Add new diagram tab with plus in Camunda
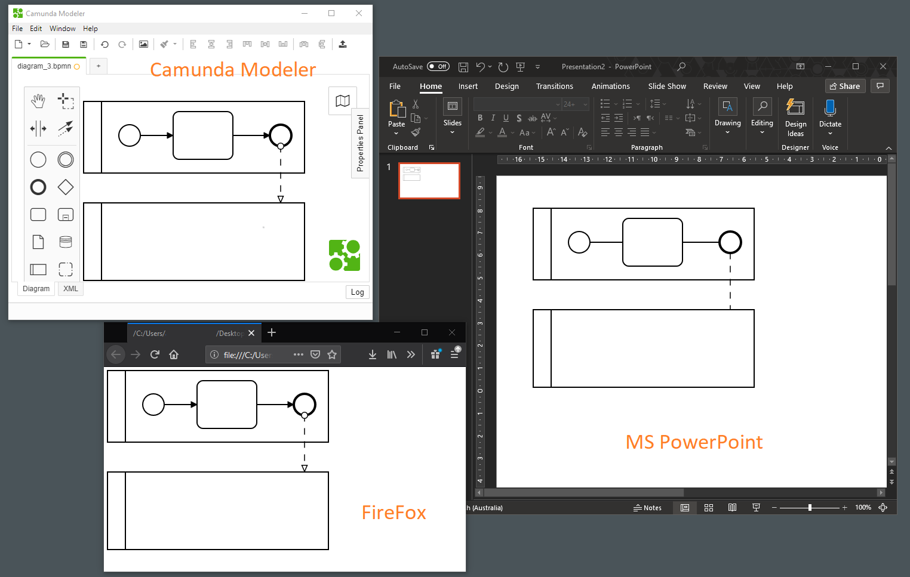Screen dimensions: 910x577 [x=99, y=66]
